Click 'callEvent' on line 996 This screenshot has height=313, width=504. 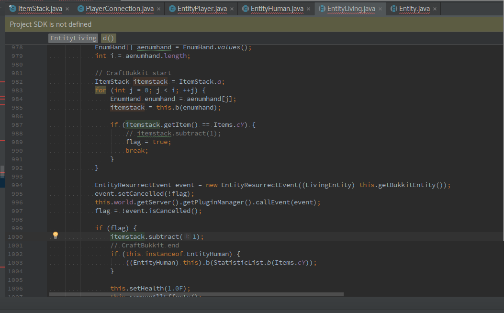(x=273, y=202)
